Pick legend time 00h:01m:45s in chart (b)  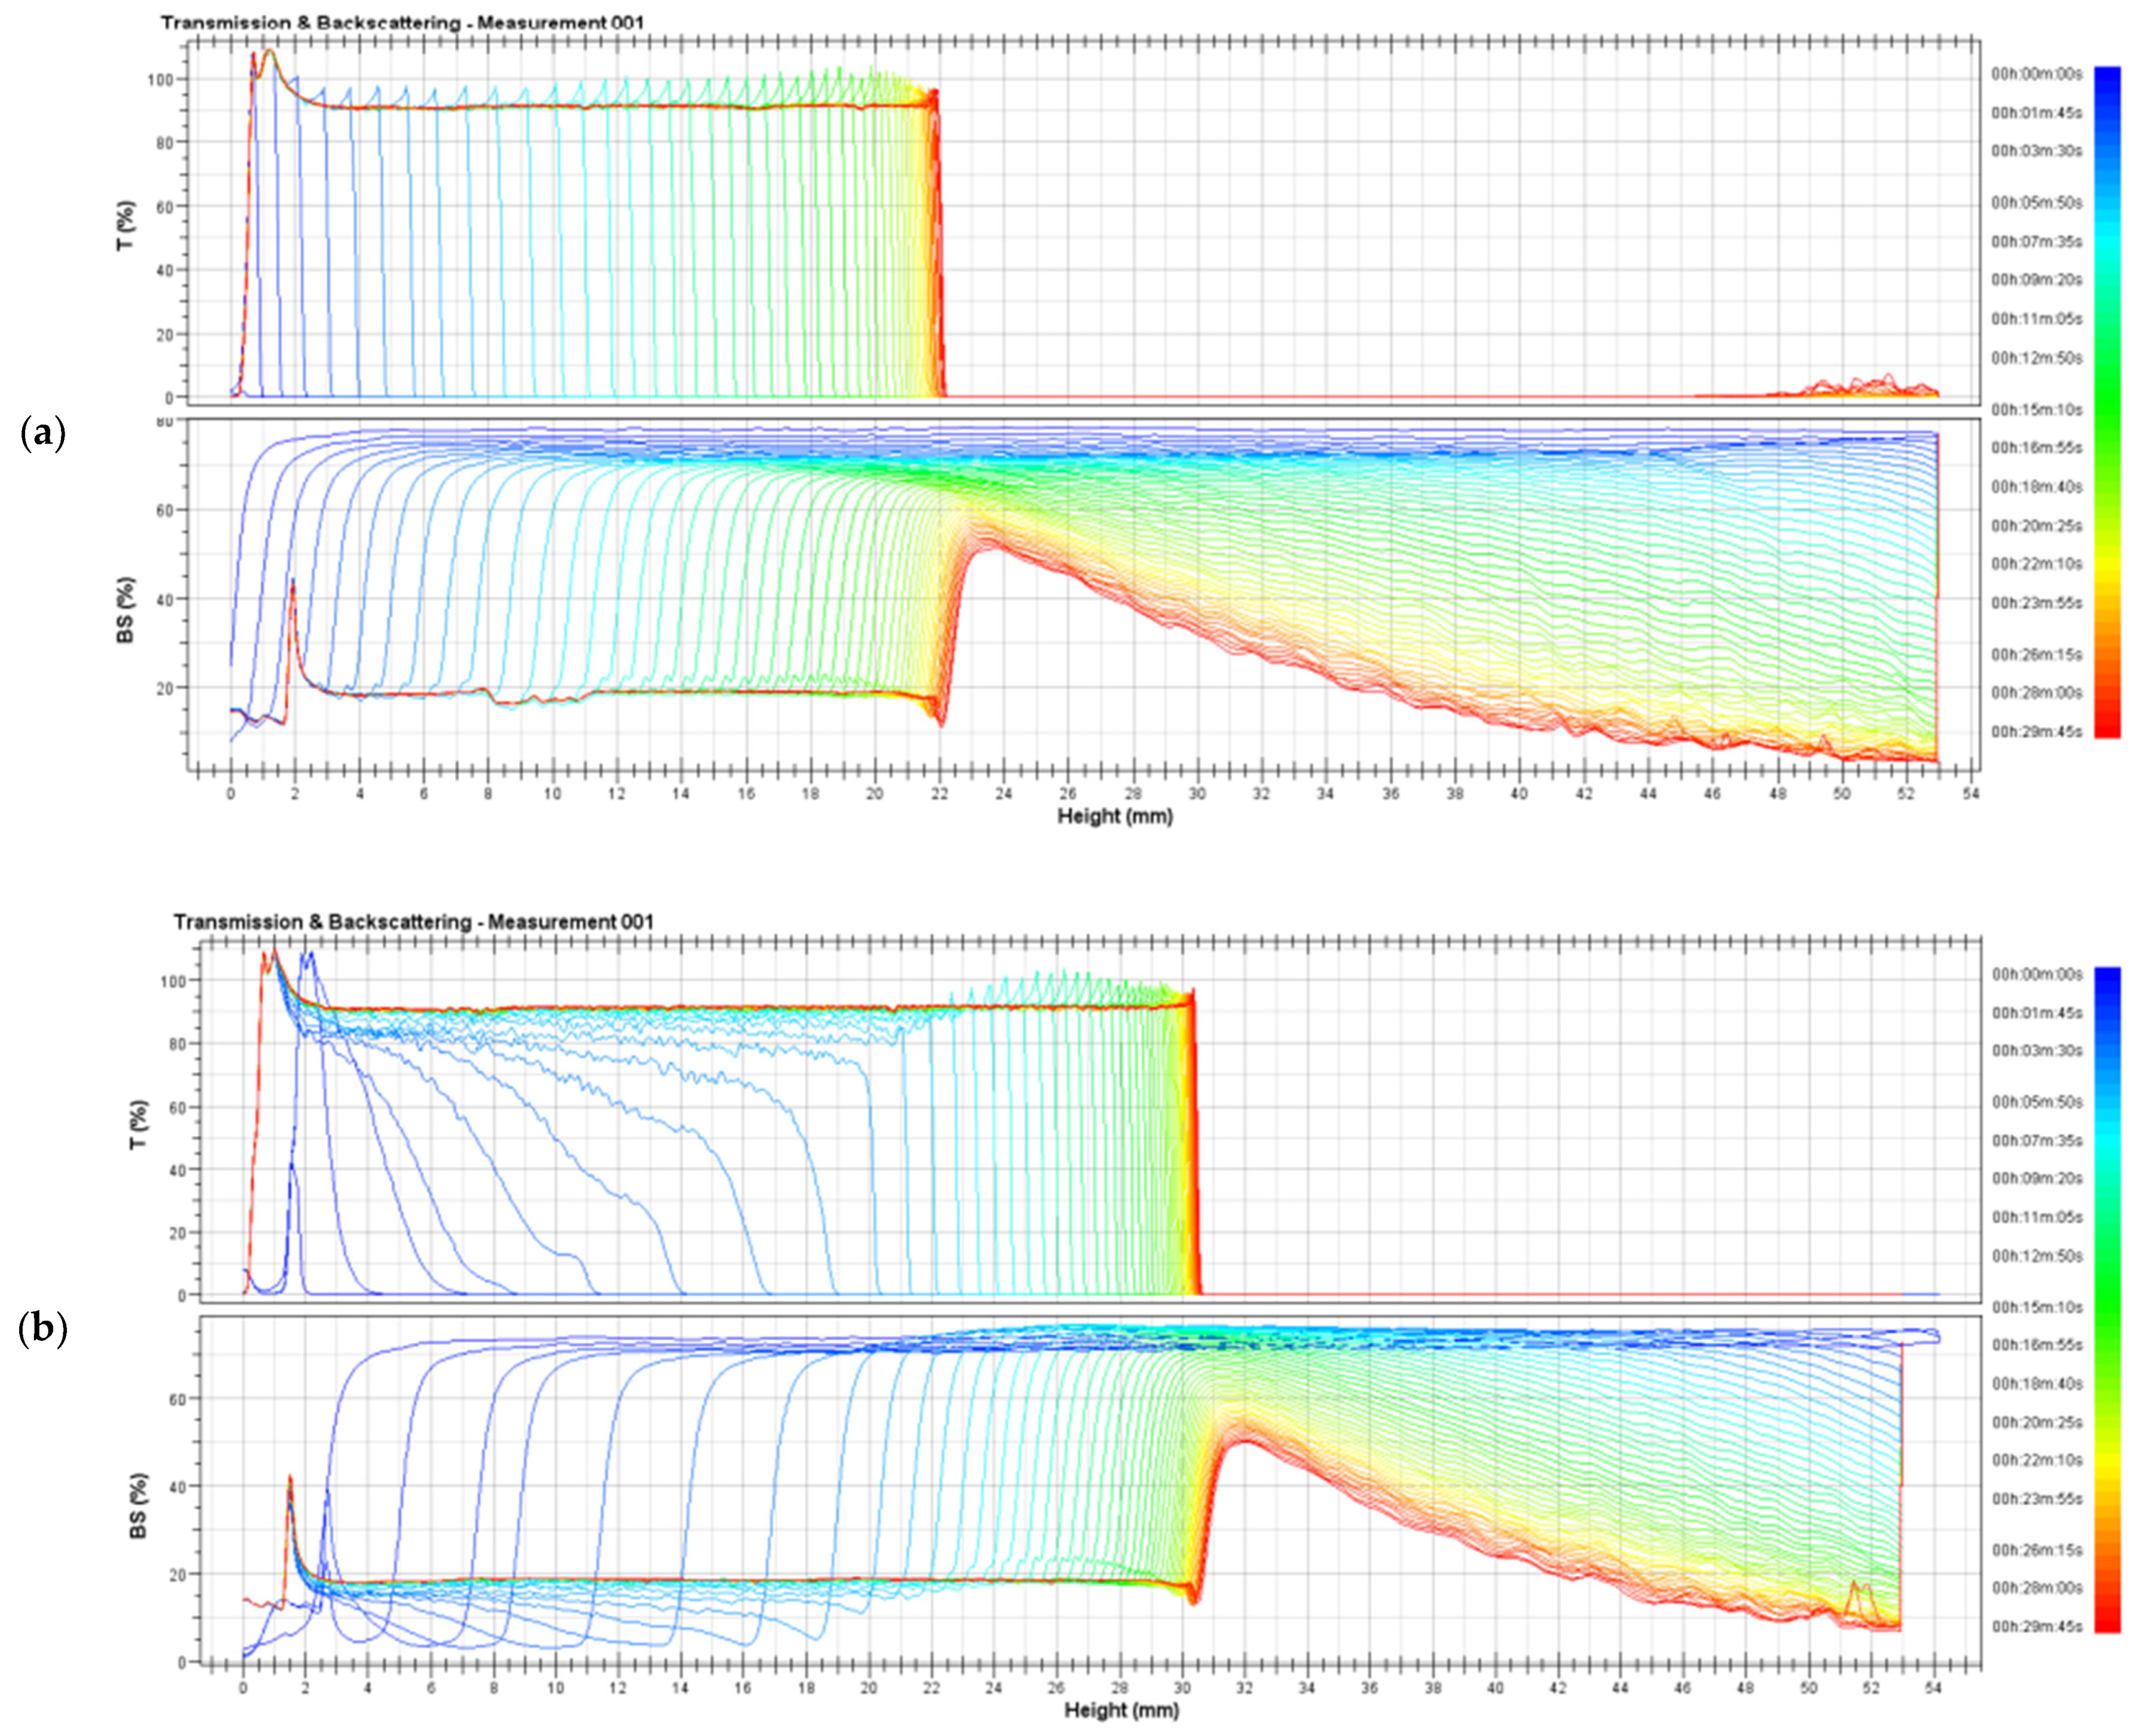click(x=2036, y=1013)
